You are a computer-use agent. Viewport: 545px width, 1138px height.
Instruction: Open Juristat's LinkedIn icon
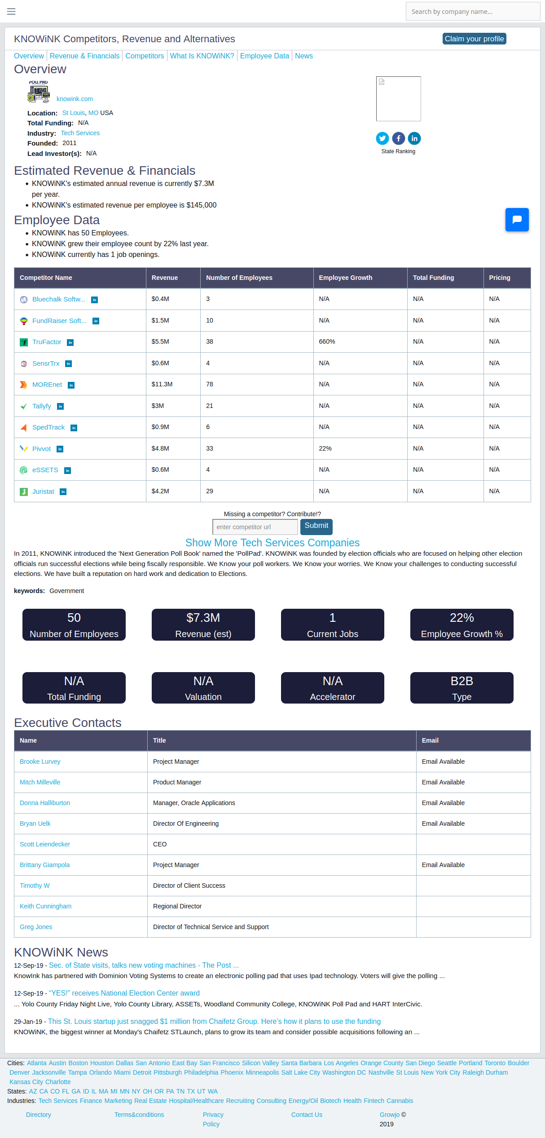(63, 492)
